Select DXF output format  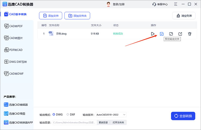tap(71, 114)
